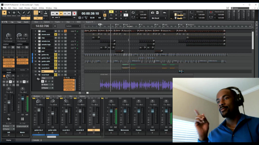Open the HF Exciter effect on vocal-lead

[69, 90]
